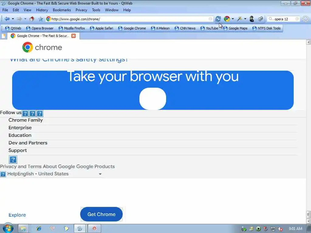Expand the Education section

(x=153, y=135)
